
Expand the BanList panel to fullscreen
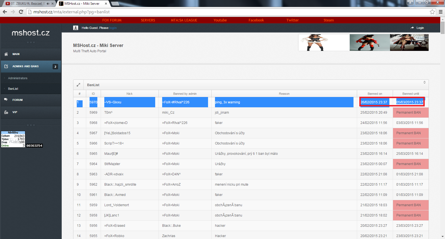pos(78,85)
